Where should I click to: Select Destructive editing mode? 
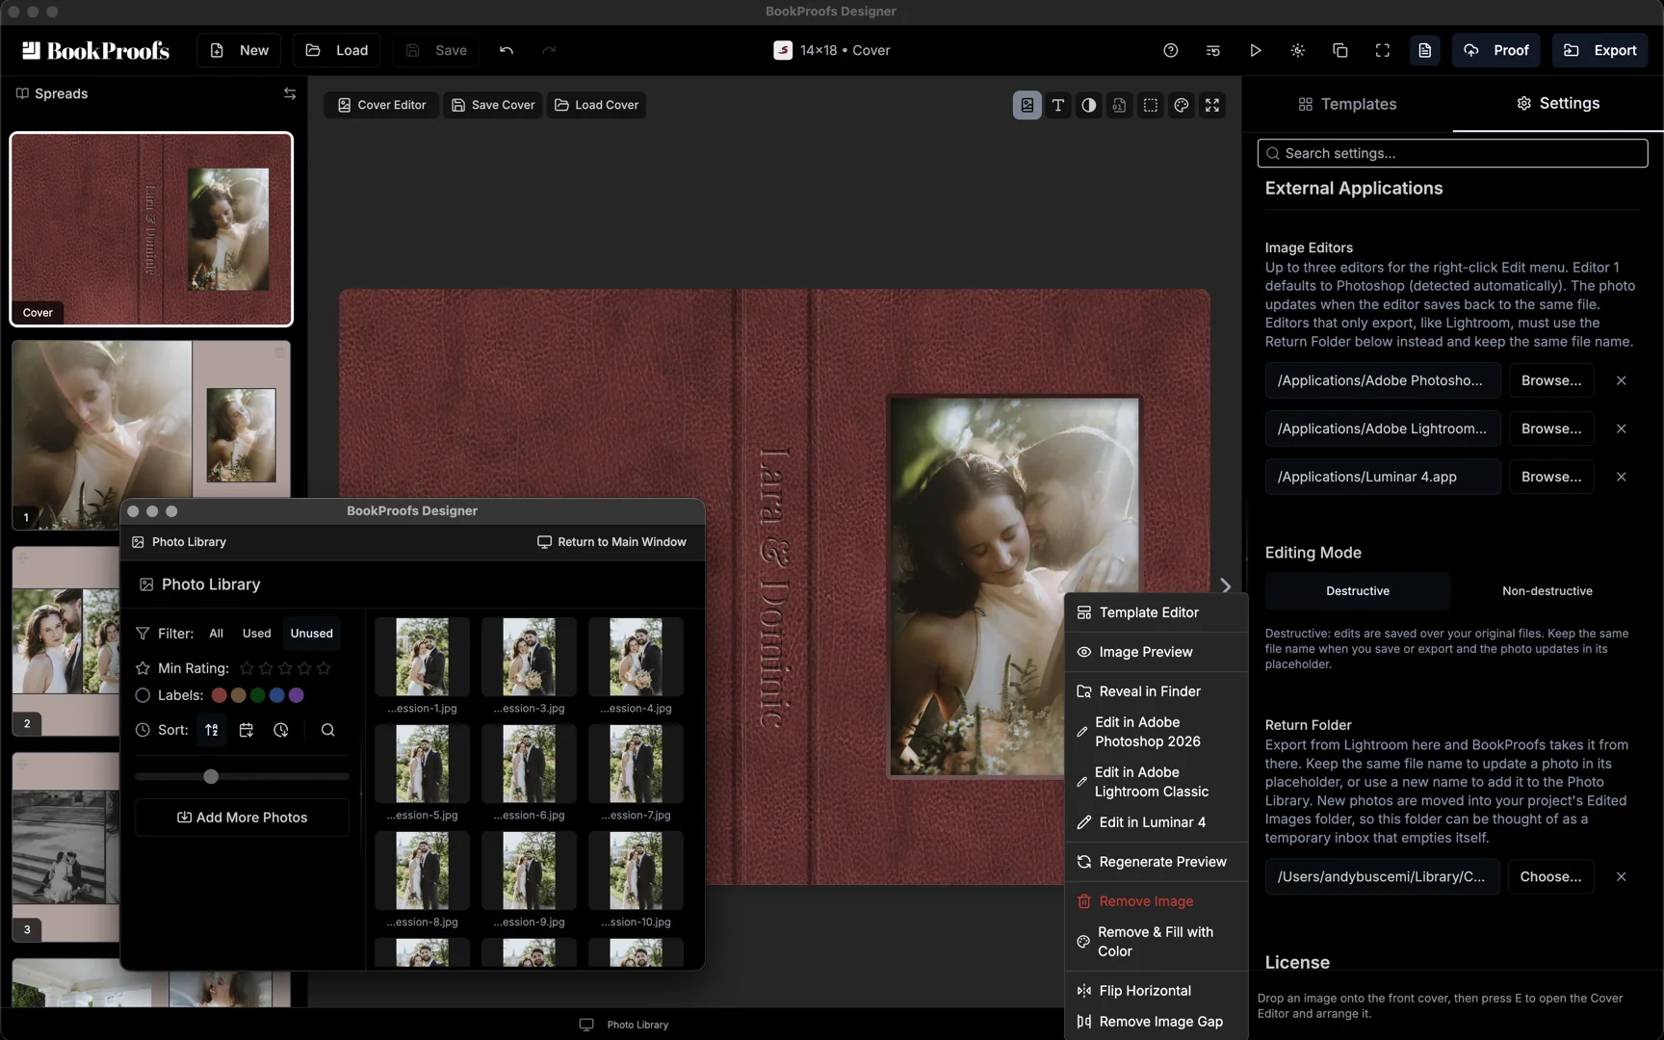[1357, 590]
